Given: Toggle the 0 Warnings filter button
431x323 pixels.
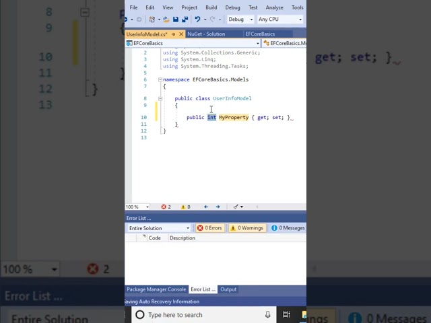Looking at the screenshot, I should (247, 228).
